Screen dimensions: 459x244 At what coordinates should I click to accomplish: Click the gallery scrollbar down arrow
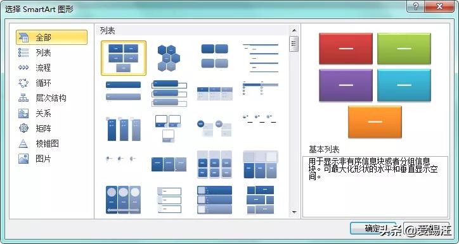click(294, 212)
